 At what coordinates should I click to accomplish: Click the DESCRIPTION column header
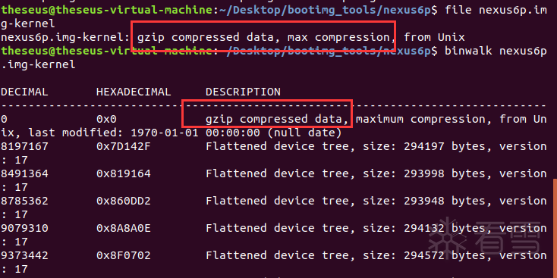pyautogui.click(x=243, y=92)
